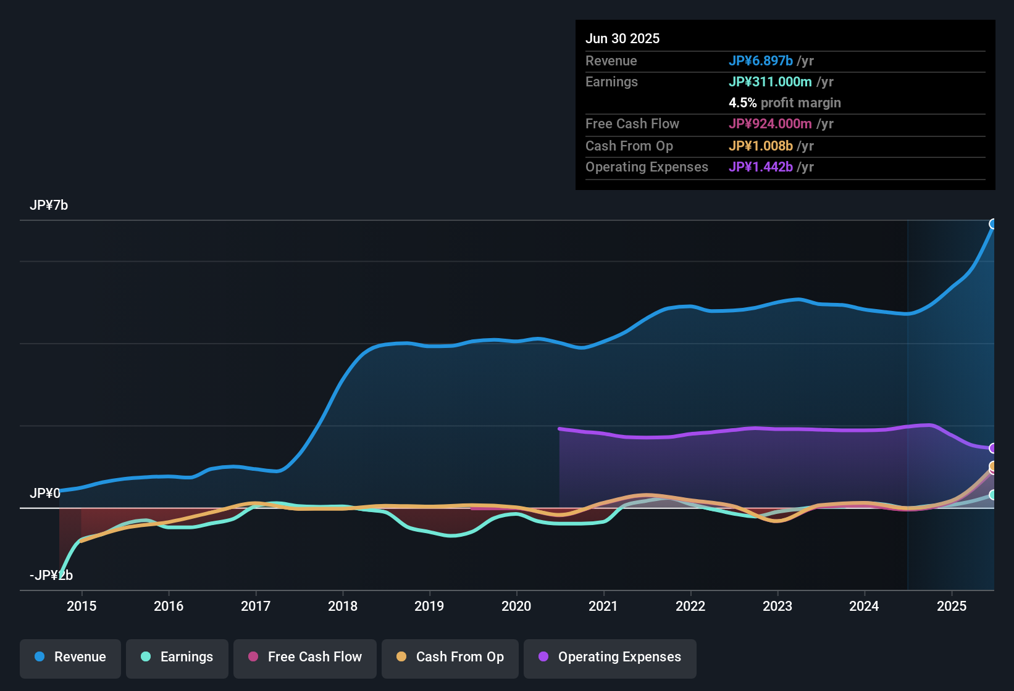The width and height of the screenshot is (1014, 691).
Task: Hide the Operating Expenses series
Action: click(x=610, y=657)
